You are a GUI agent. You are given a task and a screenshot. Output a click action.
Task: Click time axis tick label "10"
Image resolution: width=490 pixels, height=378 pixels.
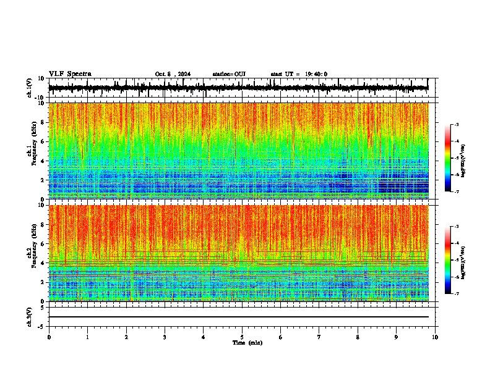(435, 337)
